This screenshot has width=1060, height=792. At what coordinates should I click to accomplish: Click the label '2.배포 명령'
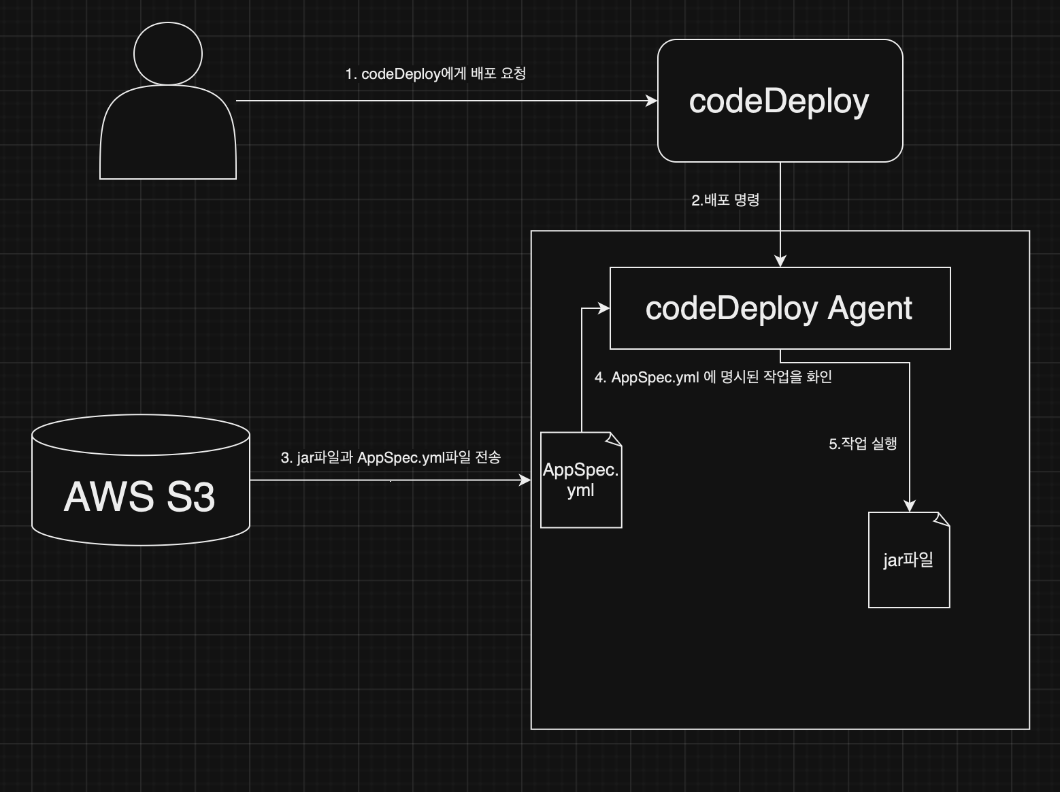[725, 200]
